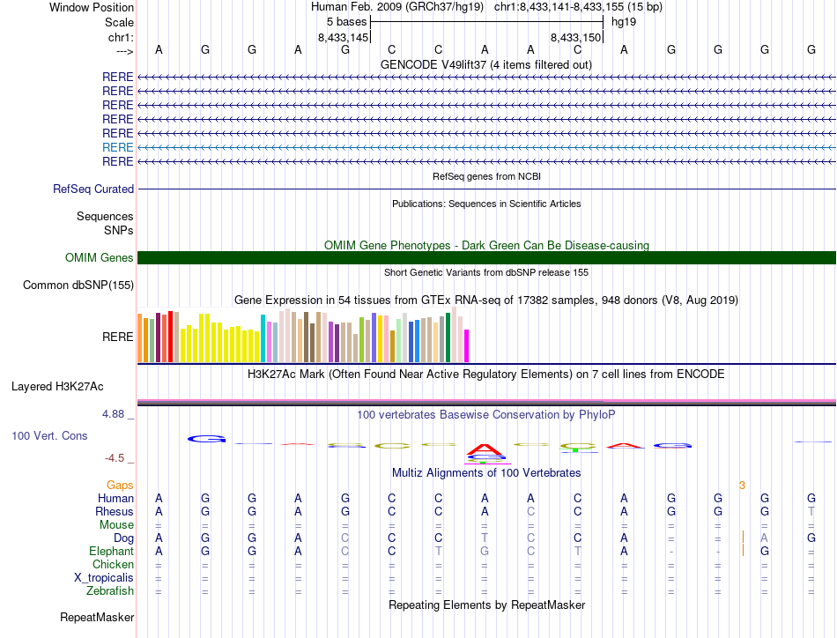Click the 'chr1:' ruler label

coord(121,37)
